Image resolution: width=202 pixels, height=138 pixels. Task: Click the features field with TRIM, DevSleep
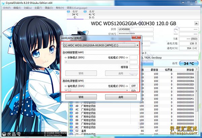coord(170,58)
